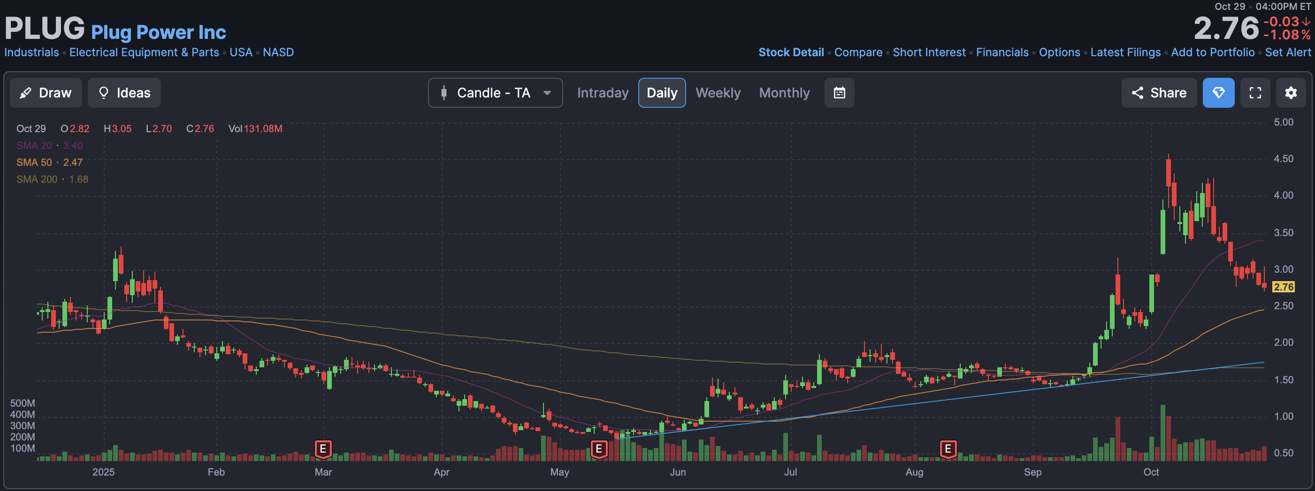Screen dimensions: 1315x491
Task: Open chart settings gear icon
Action: coord(1291,93)
